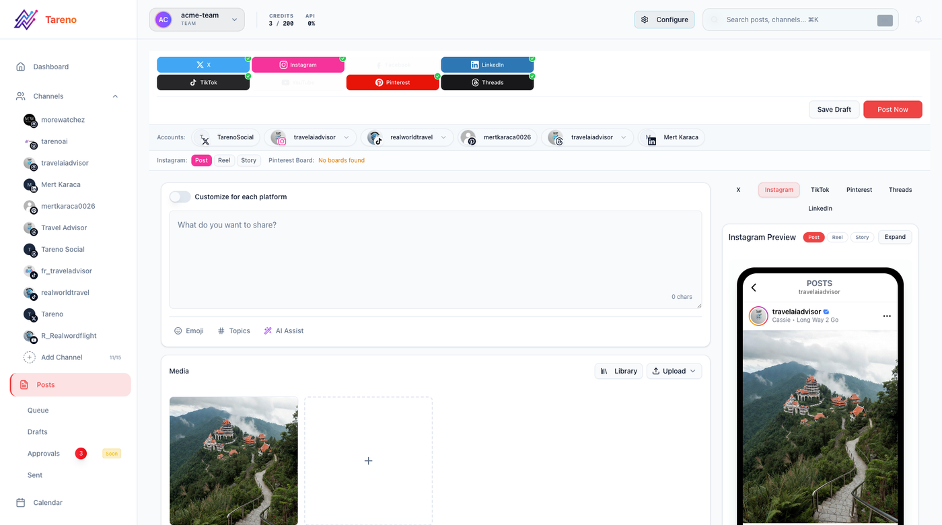Image resolution: width=942 pixels, height=525 pixels.
Task: Toggle Customize for each platform switch
Action: [180, 197]
